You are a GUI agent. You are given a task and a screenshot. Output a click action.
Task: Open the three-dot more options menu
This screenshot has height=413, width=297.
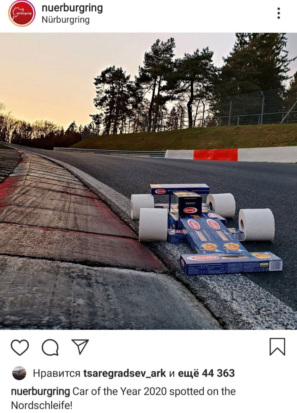click(279, 13)
